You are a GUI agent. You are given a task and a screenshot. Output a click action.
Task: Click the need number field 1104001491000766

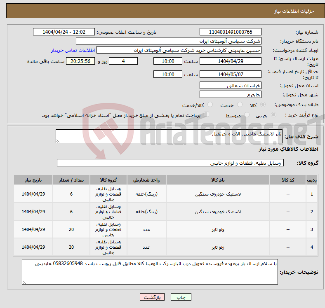[230, 32]
